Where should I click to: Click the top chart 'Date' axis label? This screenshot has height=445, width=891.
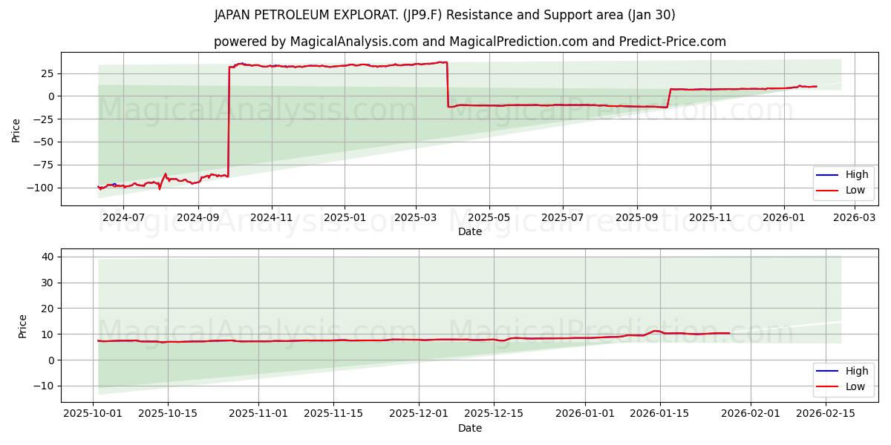pyautogui.click(x=470, y=231)
